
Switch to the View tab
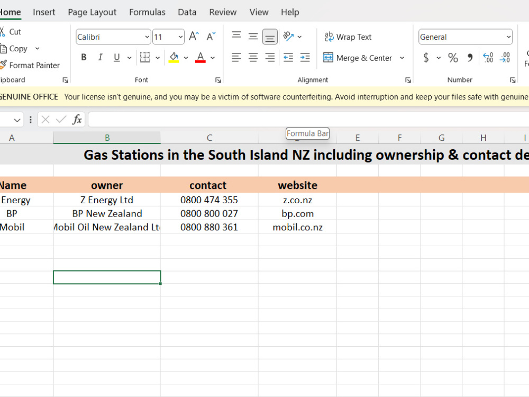coord(259,12)
